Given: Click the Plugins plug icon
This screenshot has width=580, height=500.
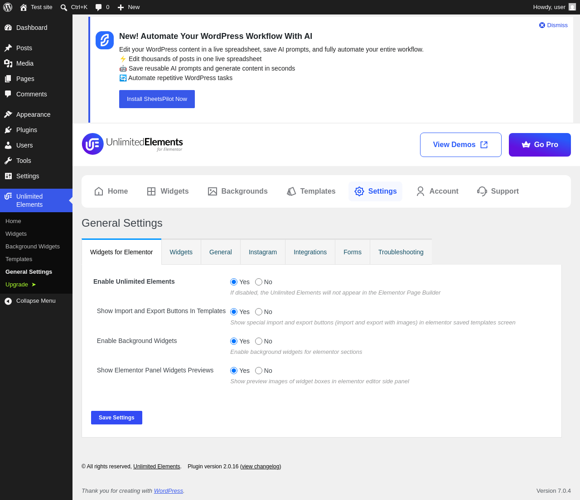Looking at the screenshot, I should [8, 130].
